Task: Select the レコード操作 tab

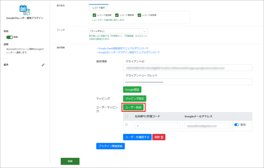Action: pos(98,8)
